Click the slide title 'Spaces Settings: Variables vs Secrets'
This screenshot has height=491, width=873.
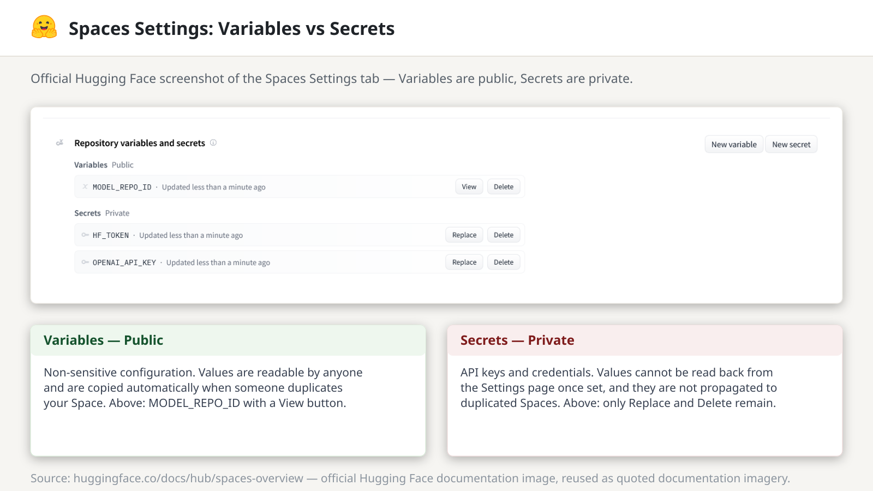tap(231, 28)
